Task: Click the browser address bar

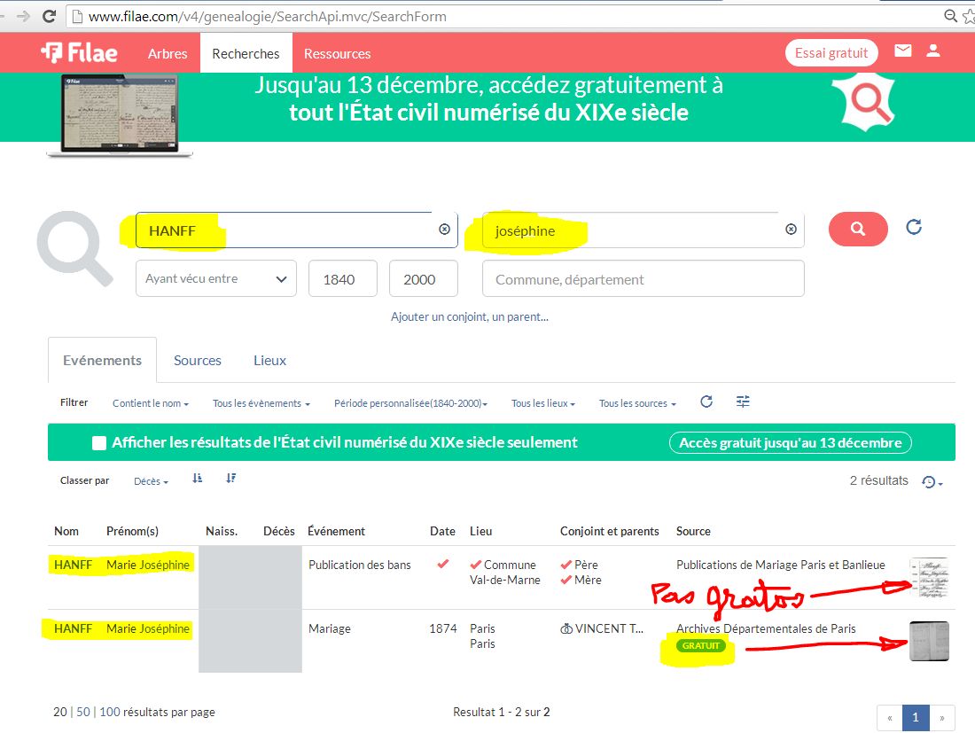Action: point(503,16)
